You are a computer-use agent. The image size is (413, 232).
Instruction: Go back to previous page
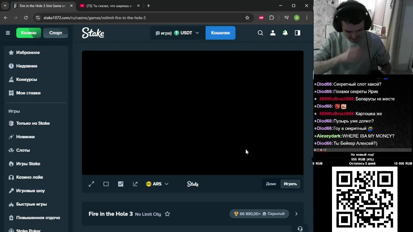point(6,18)
